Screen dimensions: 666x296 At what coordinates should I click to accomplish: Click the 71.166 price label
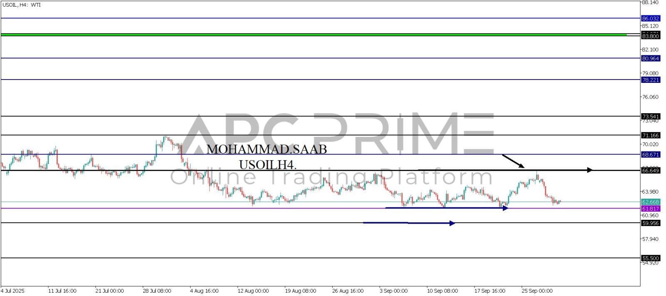point(650,135)
